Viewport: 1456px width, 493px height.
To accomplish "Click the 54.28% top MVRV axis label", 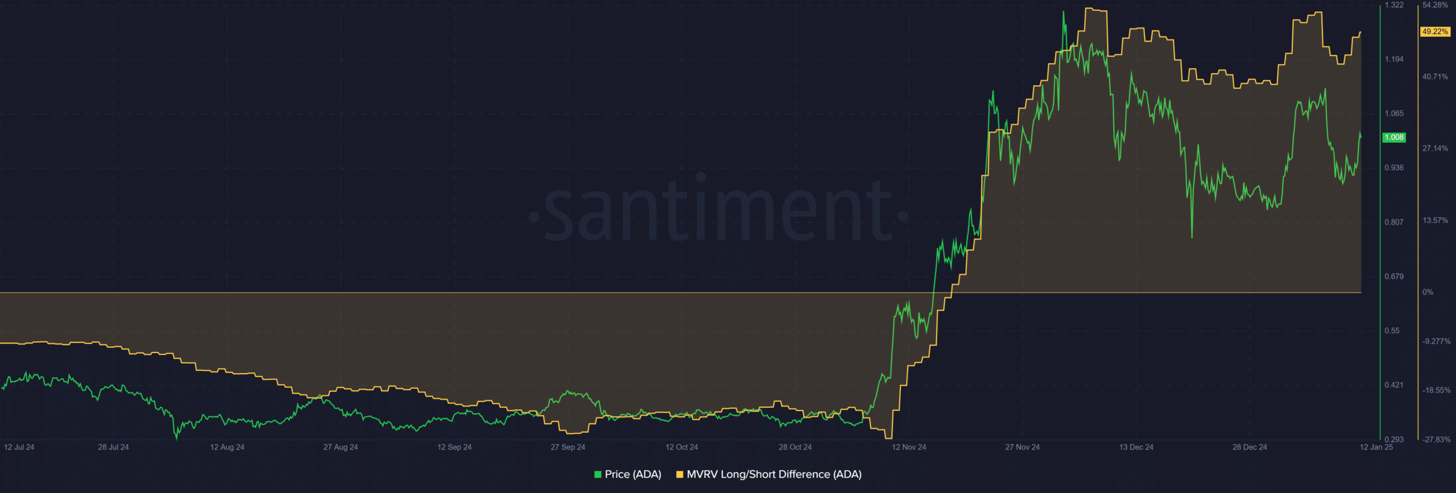I will coord(1435,5).
